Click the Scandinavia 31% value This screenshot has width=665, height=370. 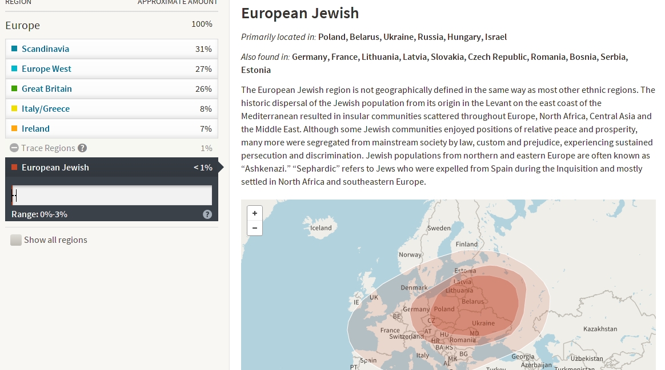203,49
